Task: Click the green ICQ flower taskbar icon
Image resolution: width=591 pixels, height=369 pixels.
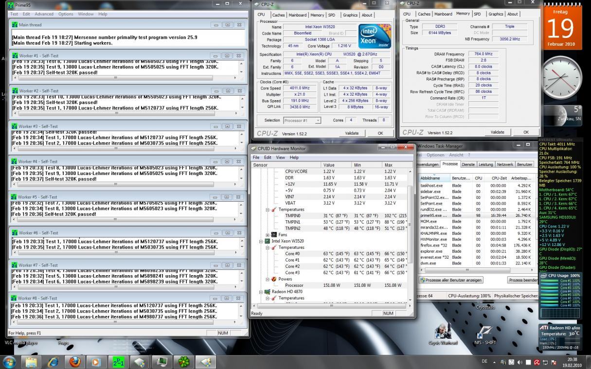Action: coord(183,362)
